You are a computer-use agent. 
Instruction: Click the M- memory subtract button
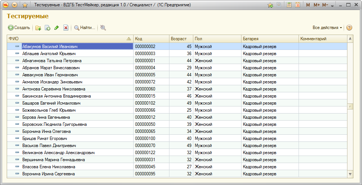click(325, 5)
